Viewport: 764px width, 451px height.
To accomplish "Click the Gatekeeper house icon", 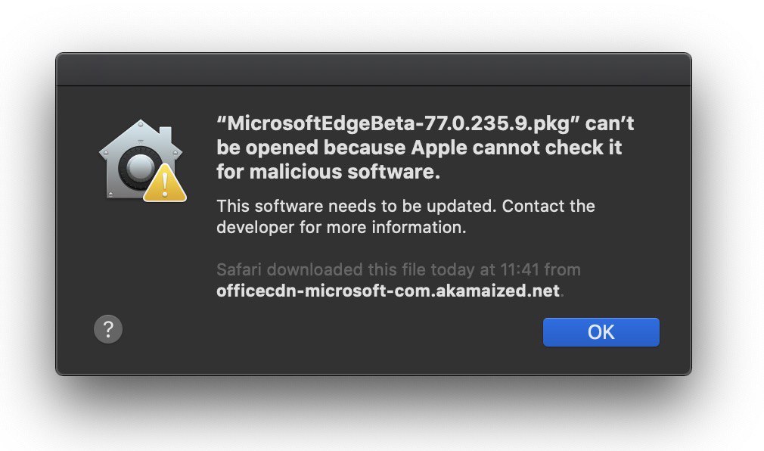I will 142,160.
